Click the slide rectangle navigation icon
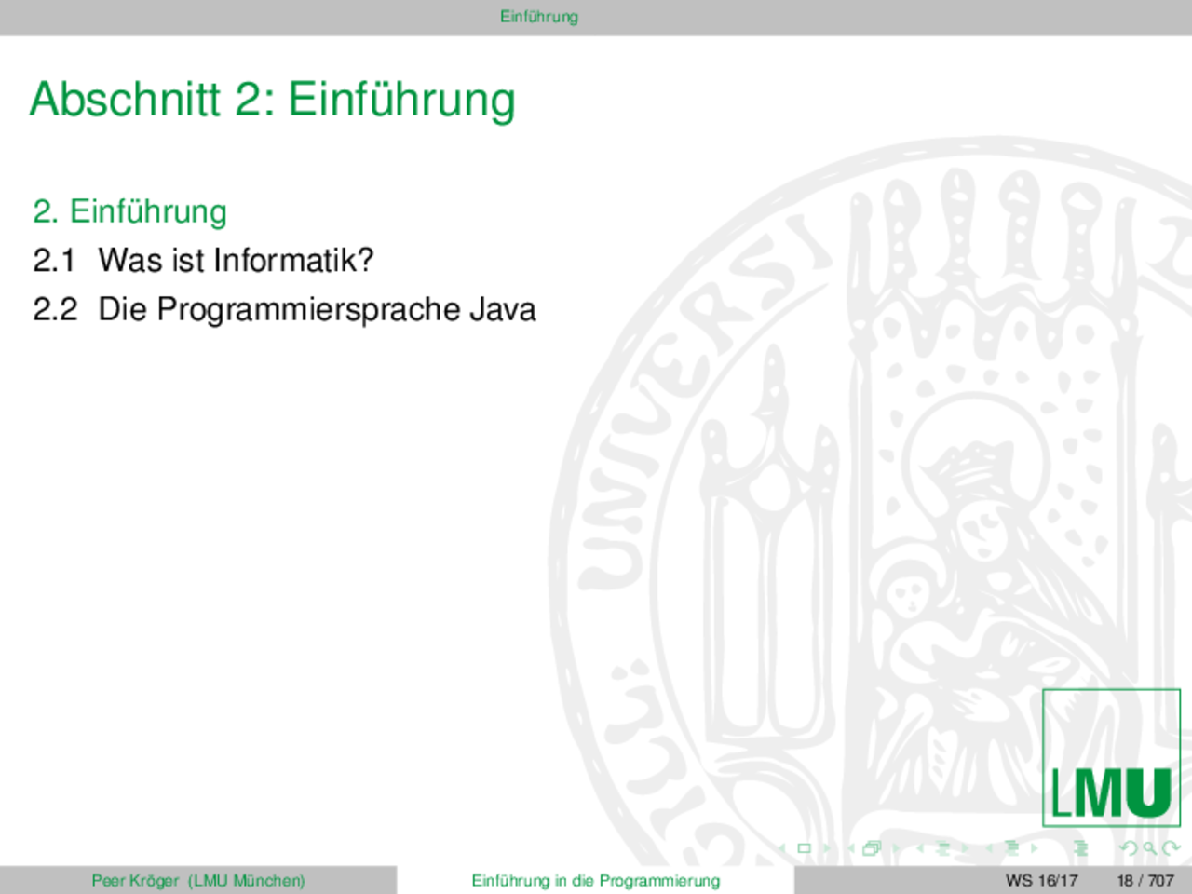1192x894 pixels. tap(805, 848)
